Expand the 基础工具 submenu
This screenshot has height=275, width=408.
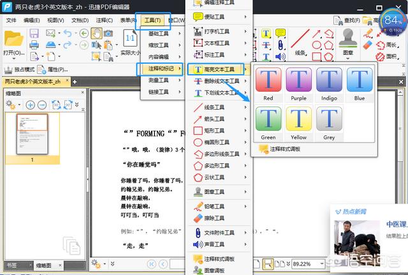pyautogui.click(x=162, y=33)
